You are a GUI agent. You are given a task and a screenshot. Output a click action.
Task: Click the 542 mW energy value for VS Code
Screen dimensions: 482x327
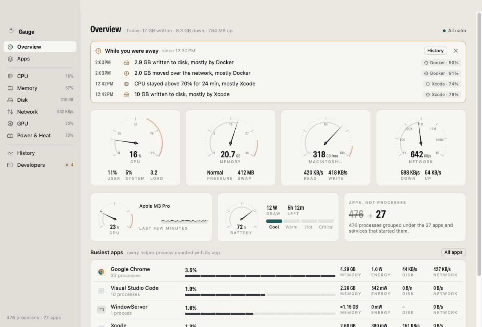(379, 288)
